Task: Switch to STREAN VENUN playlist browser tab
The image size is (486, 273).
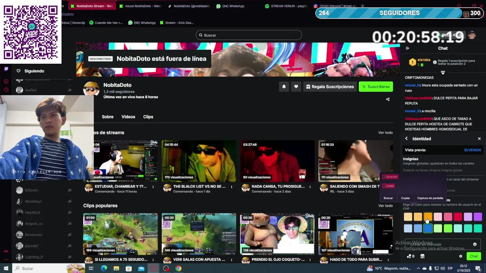Action: (x=286, y=6)
